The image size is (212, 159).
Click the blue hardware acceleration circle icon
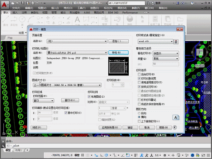(x=193, y=155)
